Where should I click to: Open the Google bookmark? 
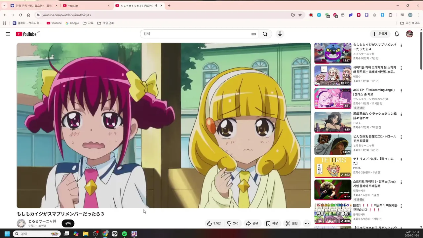click(x=72, y=23)
